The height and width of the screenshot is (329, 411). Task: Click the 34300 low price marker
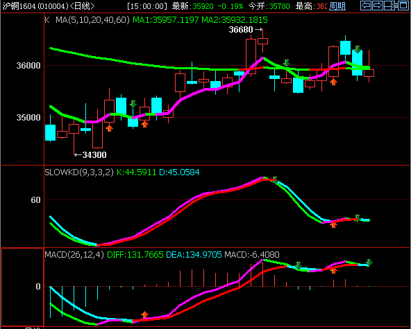tap(94, 155)
